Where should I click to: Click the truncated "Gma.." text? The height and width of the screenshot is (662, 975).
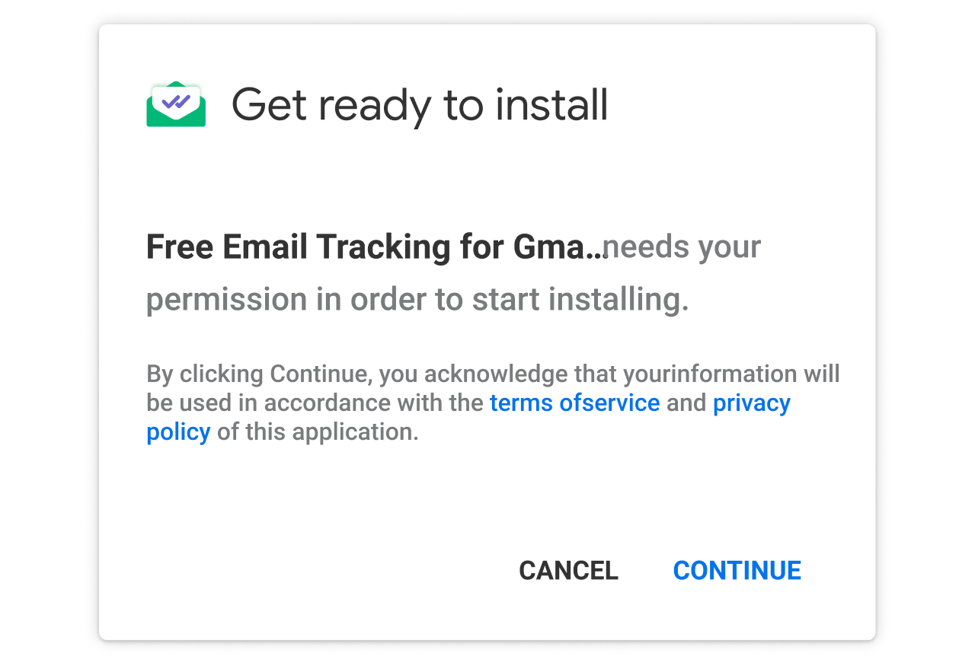(x=558, y=247)
